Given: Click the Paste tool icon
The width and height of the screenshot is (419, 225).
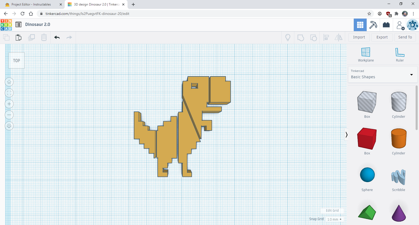Looking at the screenshot, I should pyautogui.click(x=18, y=37).
